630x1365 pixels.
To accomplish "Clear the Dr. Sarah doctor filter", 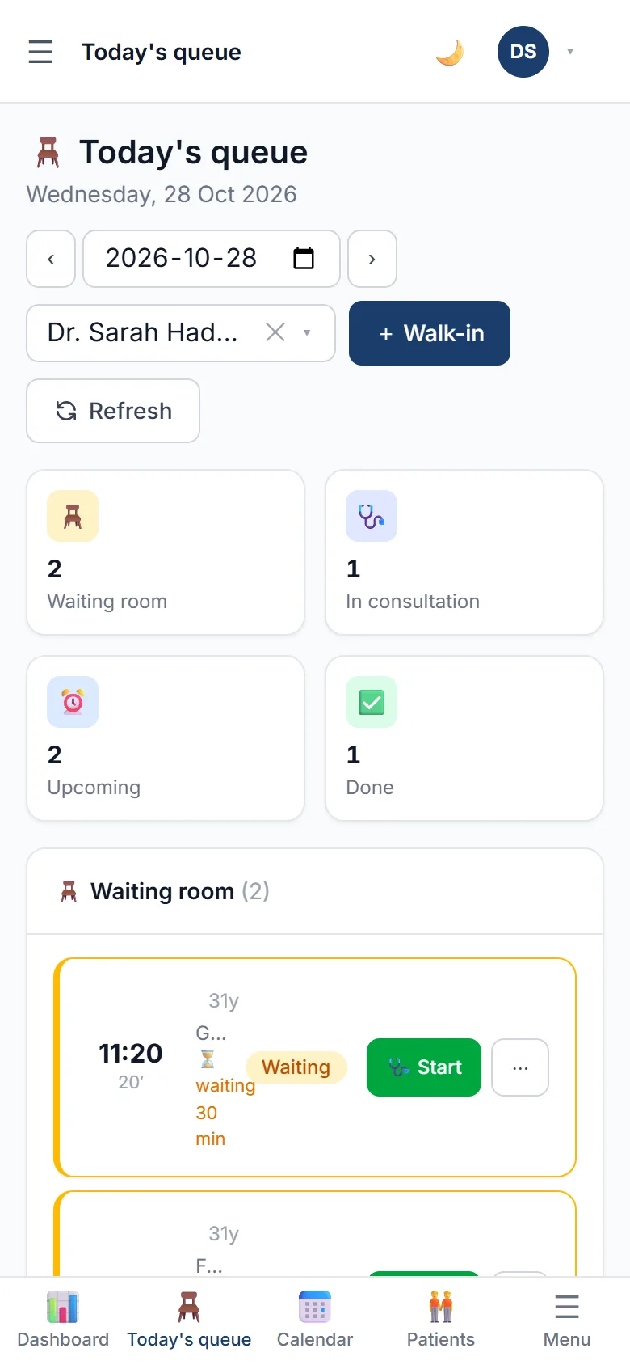I will pos(275,332).
